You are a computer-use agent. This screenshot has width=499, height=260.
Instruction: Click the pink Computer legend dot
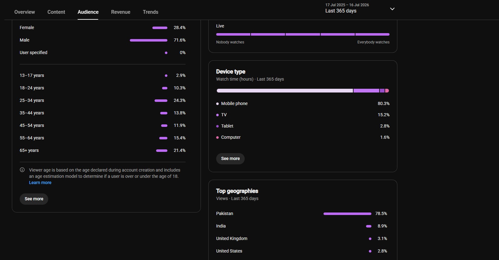point(217,137)
